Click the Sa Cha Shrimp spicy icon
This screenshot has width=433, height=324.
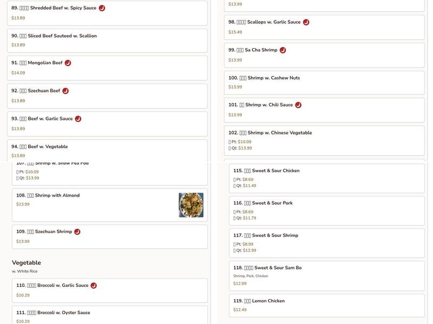coord(283,50)
